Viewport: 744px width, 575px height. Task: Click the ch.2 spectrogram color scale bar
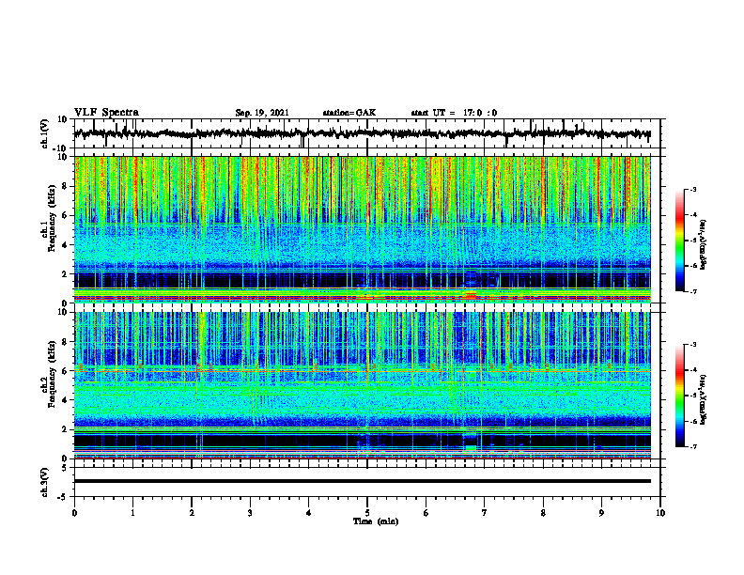[679, 396]
